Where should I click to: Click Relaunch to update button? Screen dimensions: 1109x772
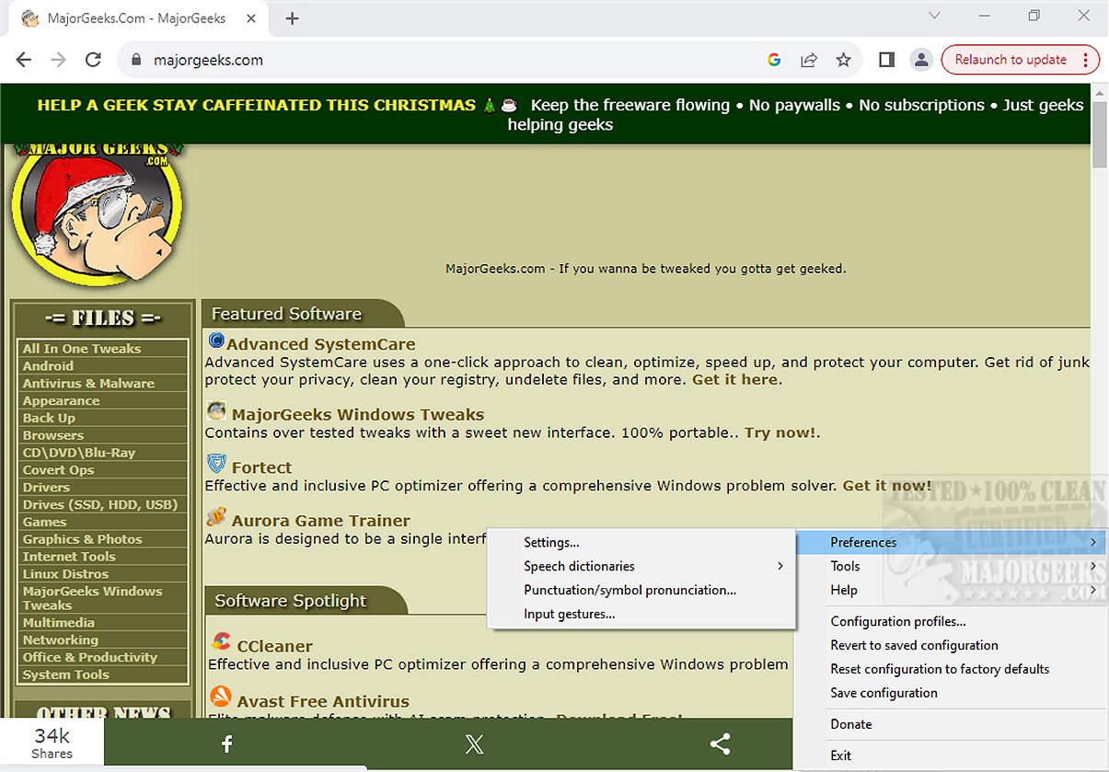(1010, 60)
